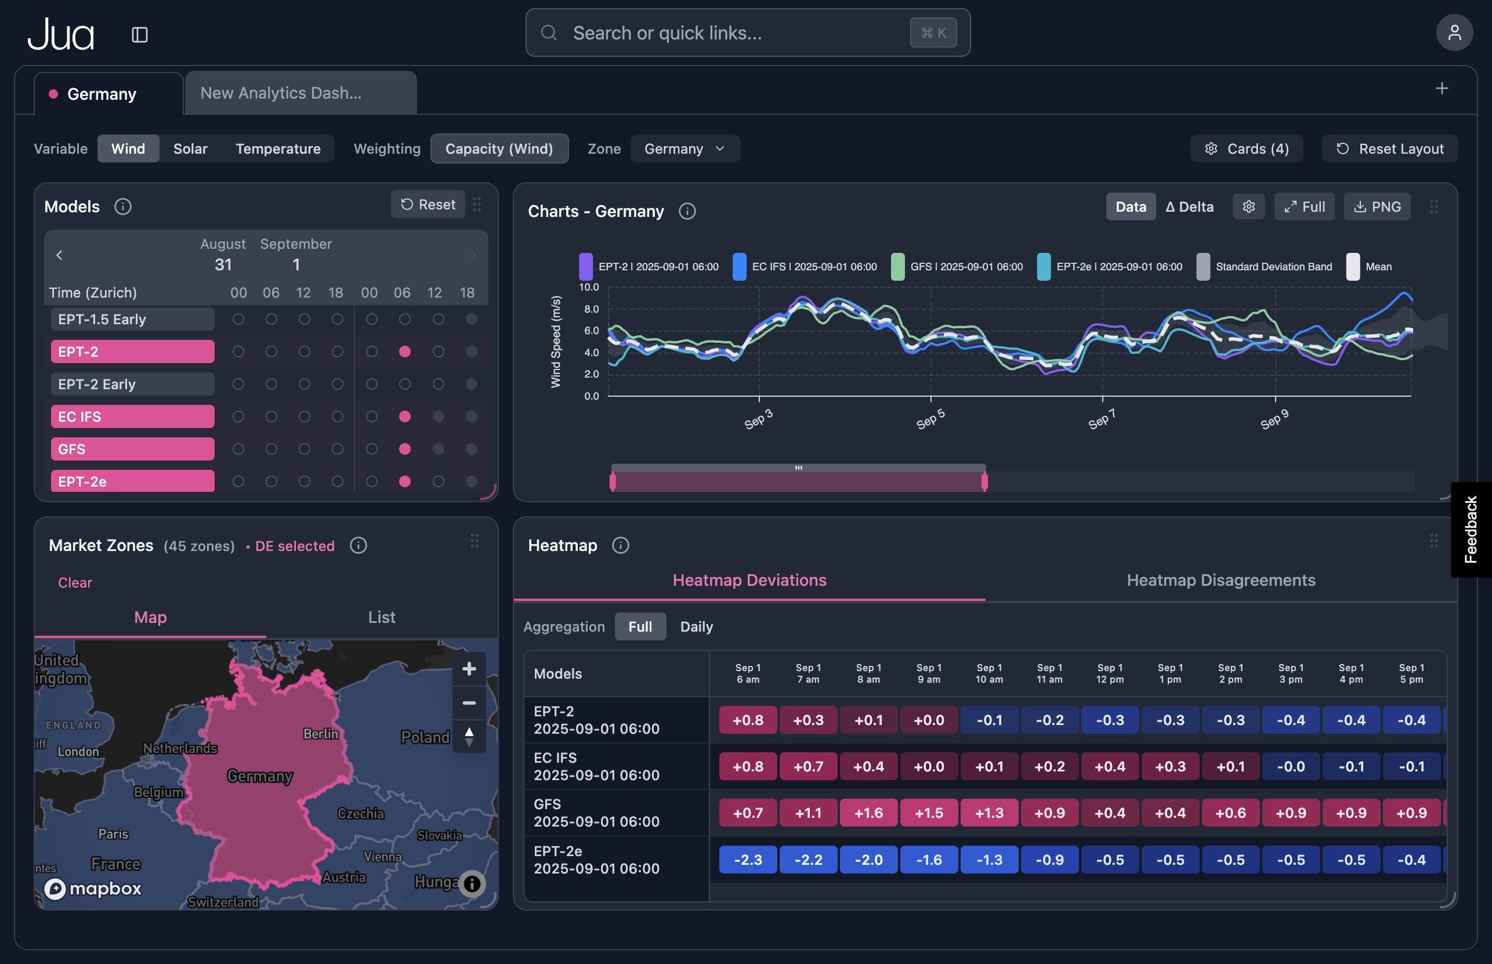1492x964 pixels.
Task: Click the chart settings gear icon
Action: coord(1248,206)
